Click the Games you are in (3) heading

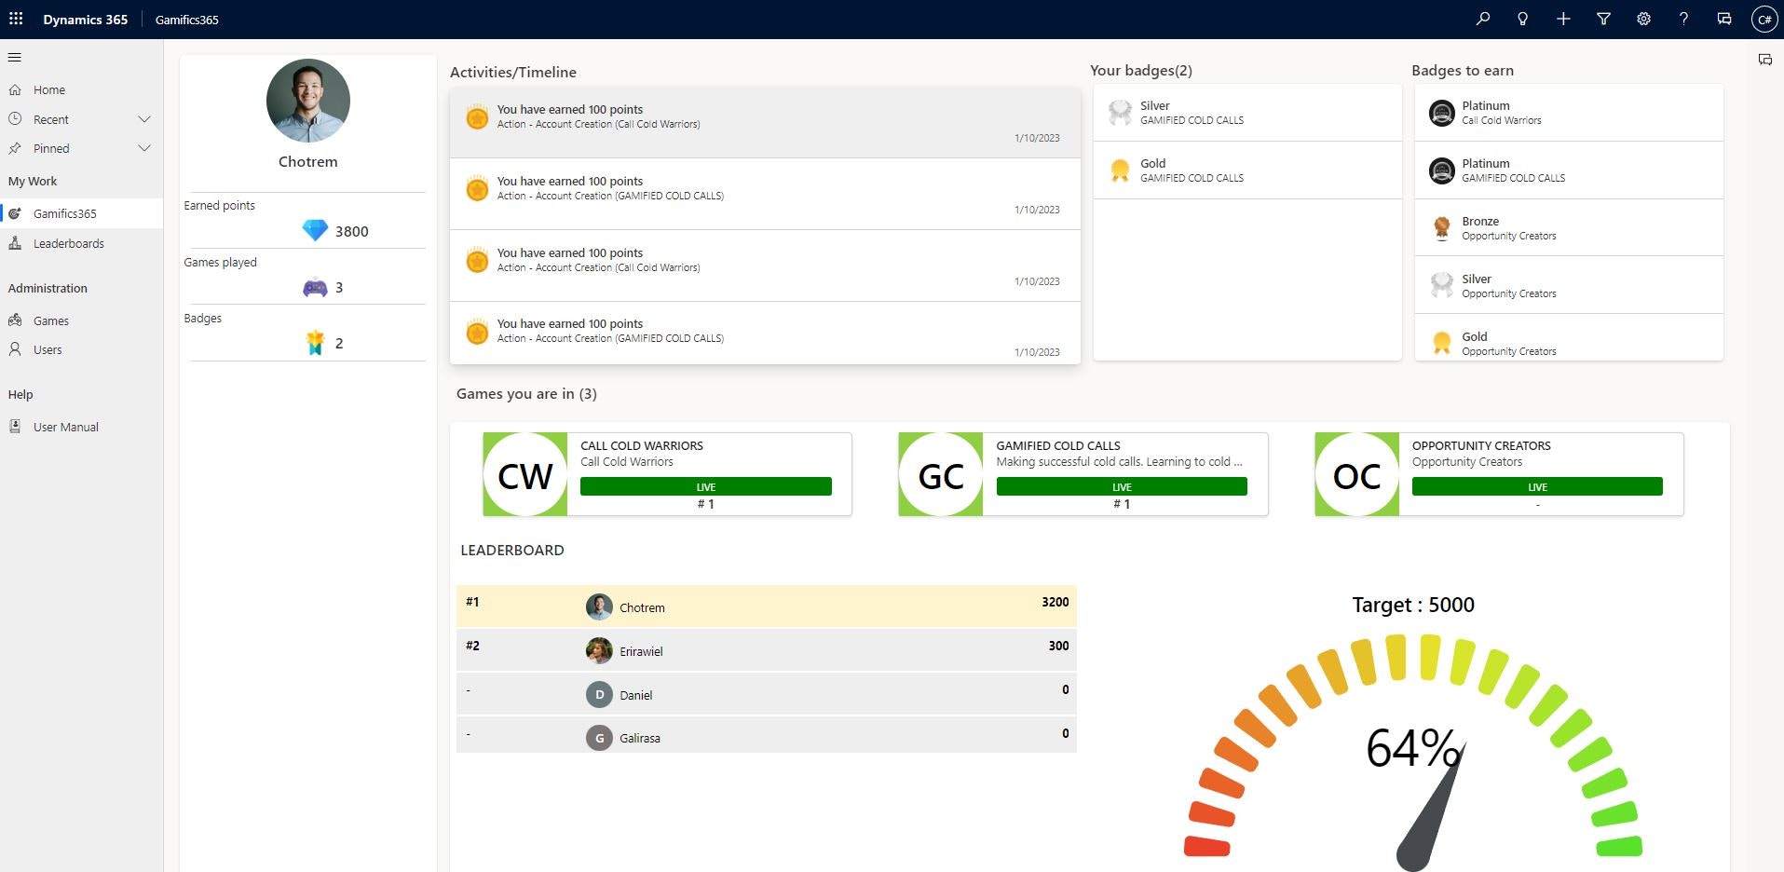click(526, 393)
